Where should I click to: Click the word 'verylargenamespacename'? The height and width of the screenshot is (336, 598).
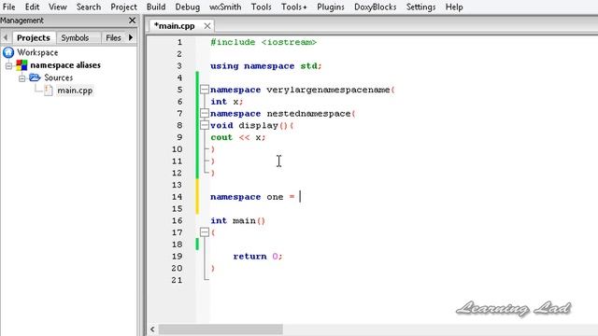click(328, 90)
